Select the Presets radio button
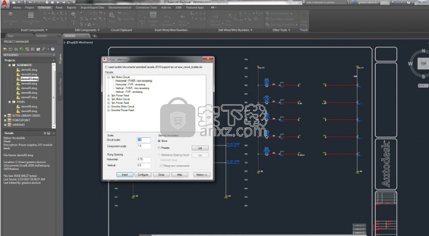 click(159, 148)
